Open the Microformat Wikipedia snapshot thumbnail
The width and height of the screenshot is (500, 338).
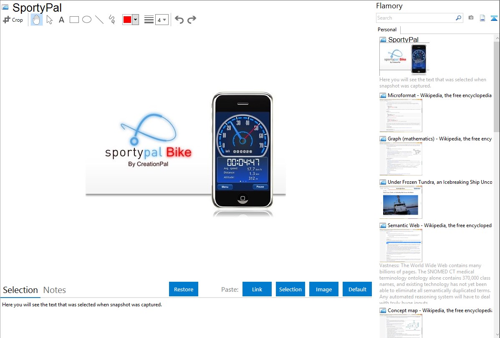tap(401, 115)
